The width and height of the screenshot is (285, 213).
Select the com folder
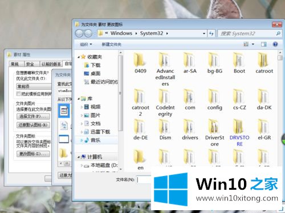(x=190, y=99)
